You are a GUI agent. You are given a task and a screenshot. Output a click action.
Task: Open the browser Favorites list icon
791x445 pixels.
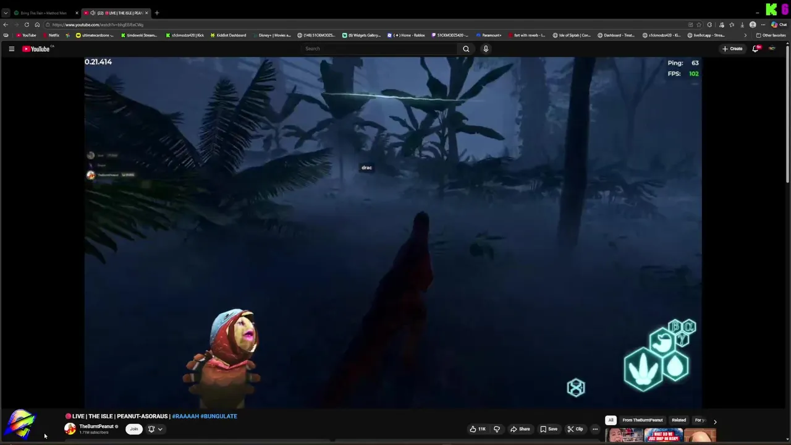click(x=732, y=25)
